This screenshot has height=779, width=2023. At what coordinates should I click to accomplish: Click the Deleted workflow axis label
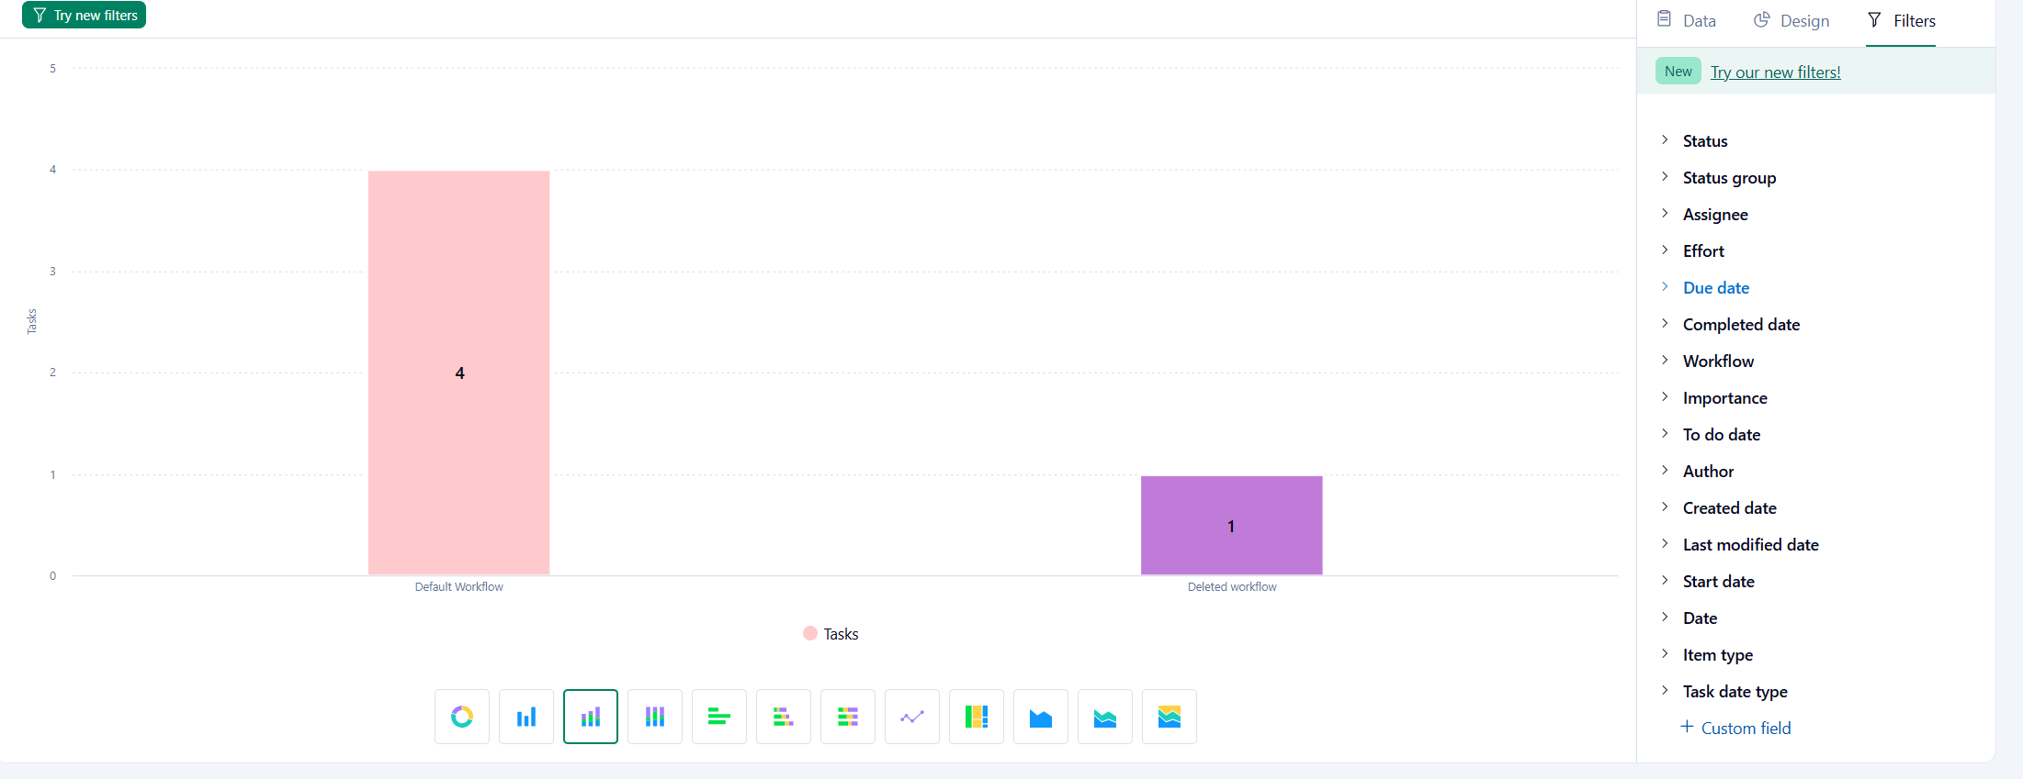1232,586
